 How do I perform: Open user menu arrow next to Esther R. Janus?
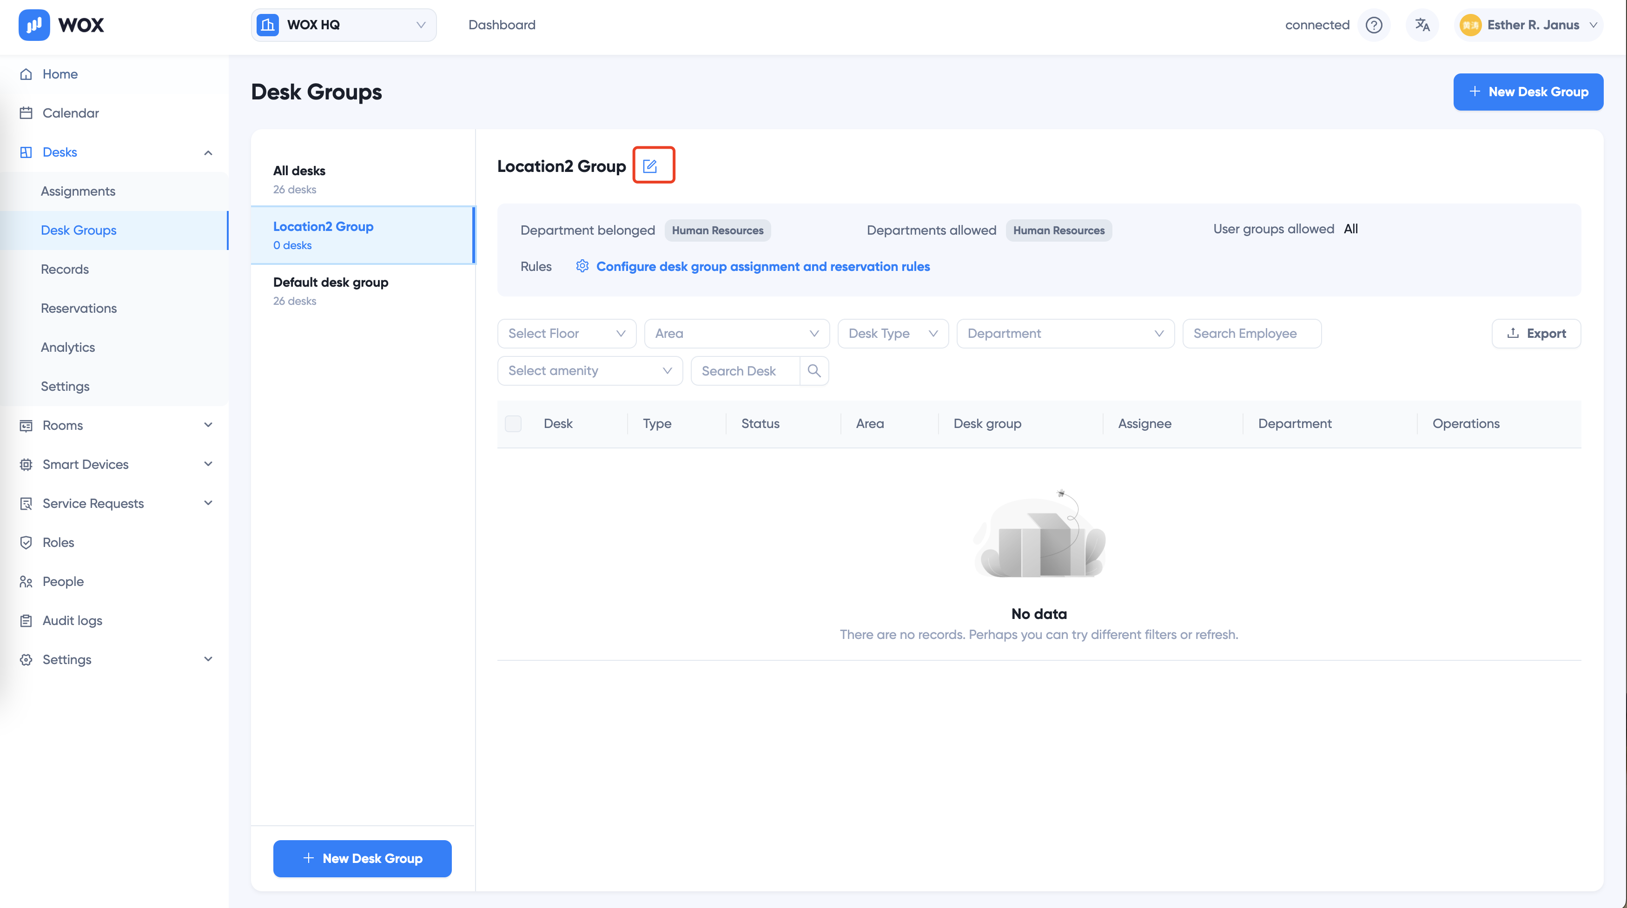(x=1594, y=25)
